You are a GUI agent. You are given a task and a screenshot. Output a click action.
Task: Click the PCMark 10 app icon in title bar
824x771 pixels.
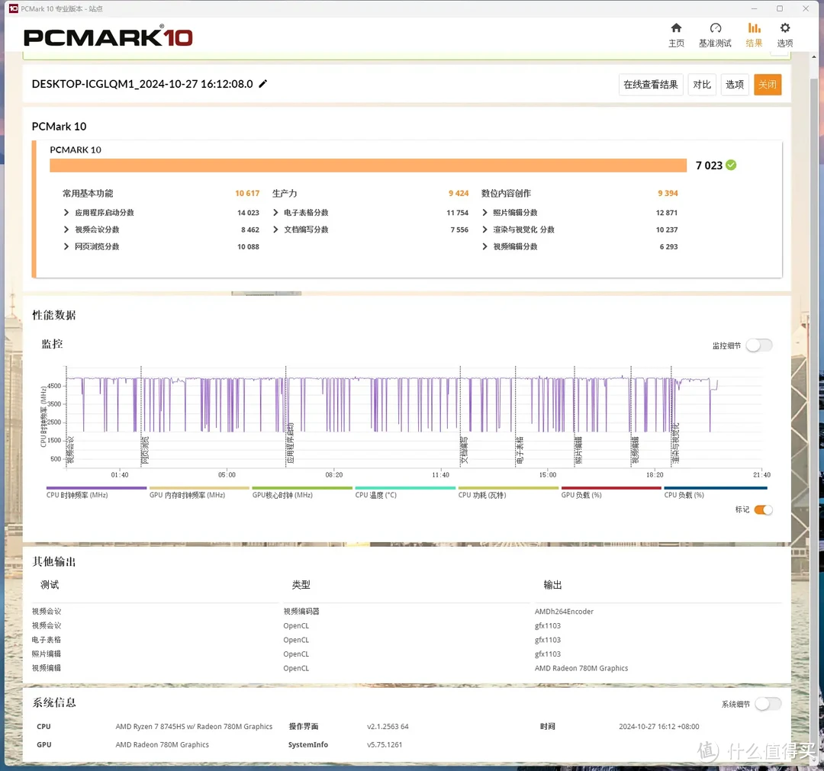click(x=13, y=8)
